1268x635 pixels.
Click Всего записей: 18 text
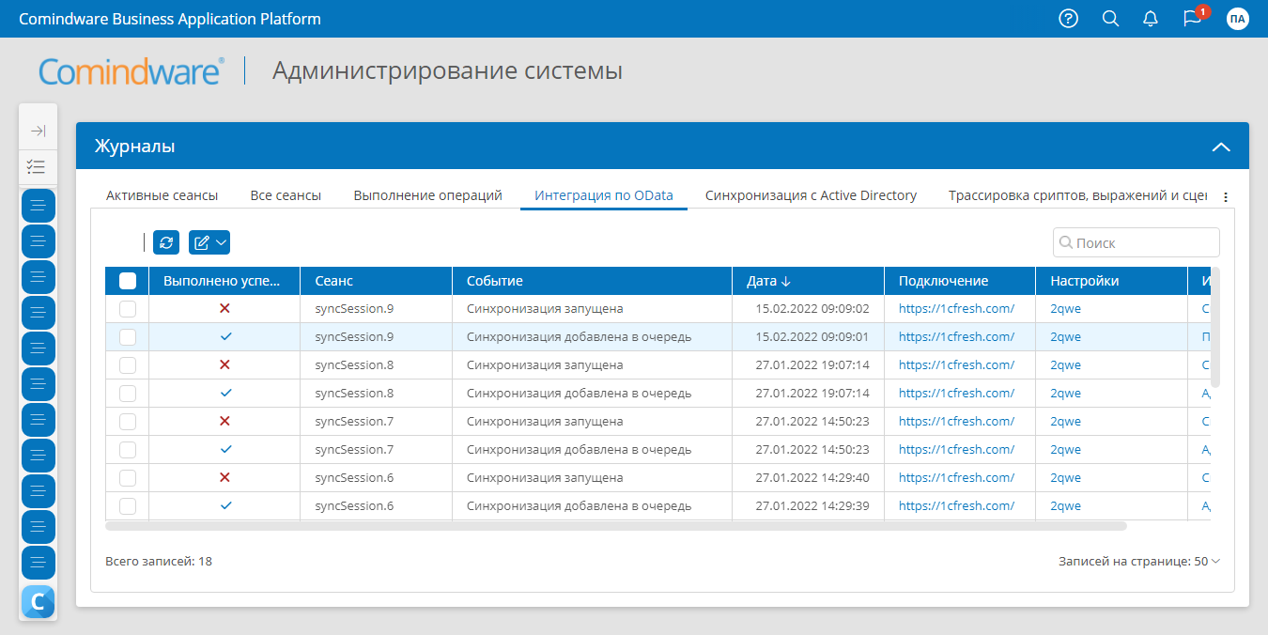point(159,561)
